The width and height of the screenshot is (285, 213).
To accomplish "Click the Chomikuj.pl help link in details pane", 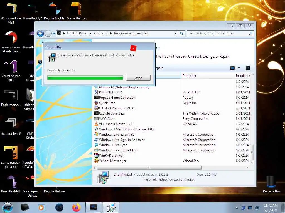I will (177, 179).
